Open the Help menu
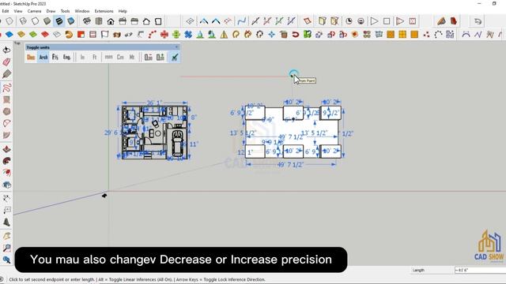This screenshot has height=284, width=506. point(123,11)
